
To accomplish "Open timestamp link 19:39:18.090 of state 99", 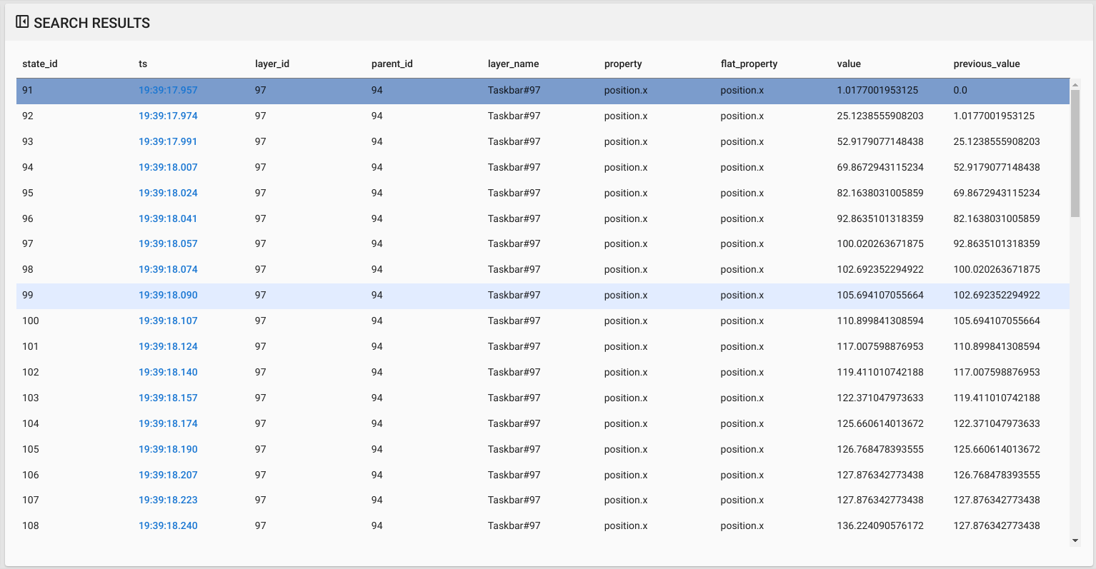I will 168,295.
